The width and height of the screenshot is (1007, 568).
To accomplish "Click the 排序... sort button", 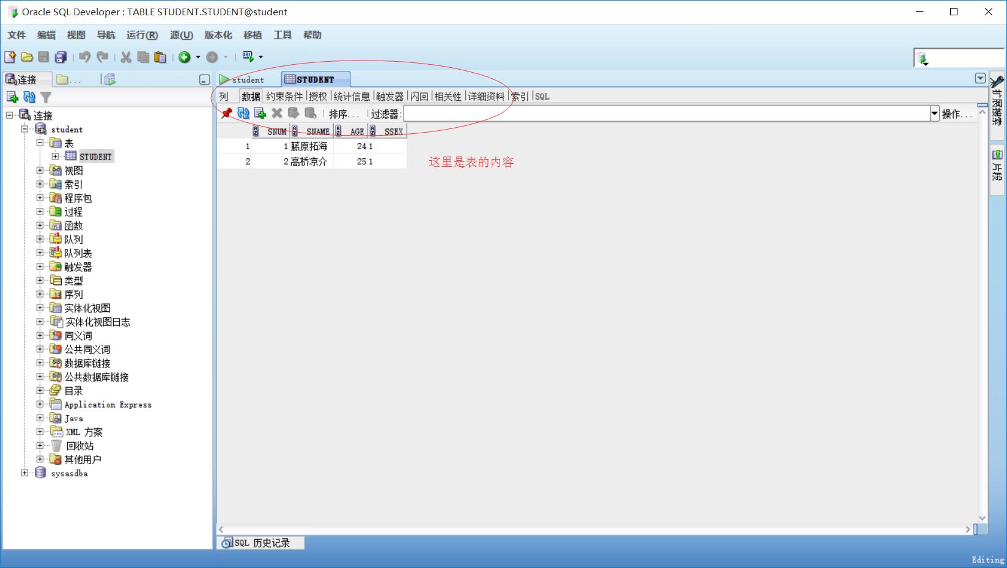I will coord(344,114).
